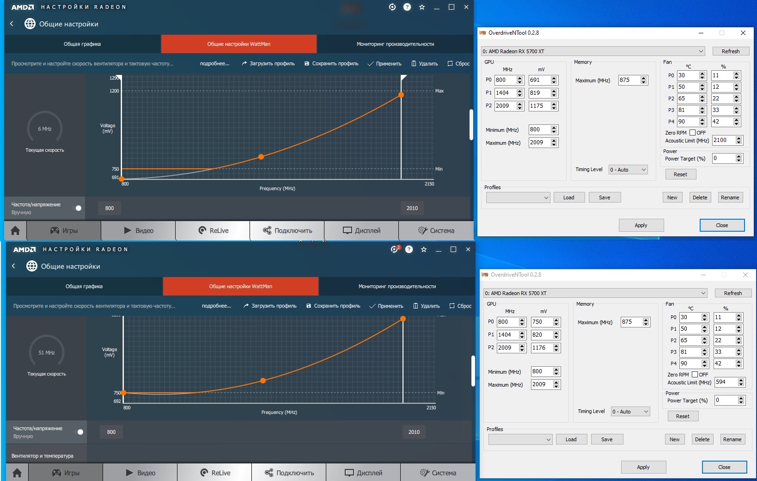This screenshot has width=757, height=481.
Task: Click 'Удалить' in the upper Radeon window
Action: click(x=425, y=64)
